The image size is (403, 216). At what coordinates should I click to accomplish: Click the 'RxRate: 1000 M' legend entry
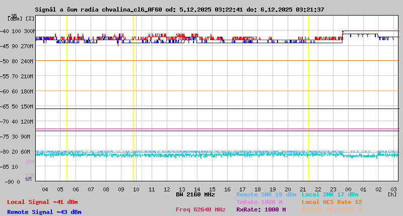(261, 209)
